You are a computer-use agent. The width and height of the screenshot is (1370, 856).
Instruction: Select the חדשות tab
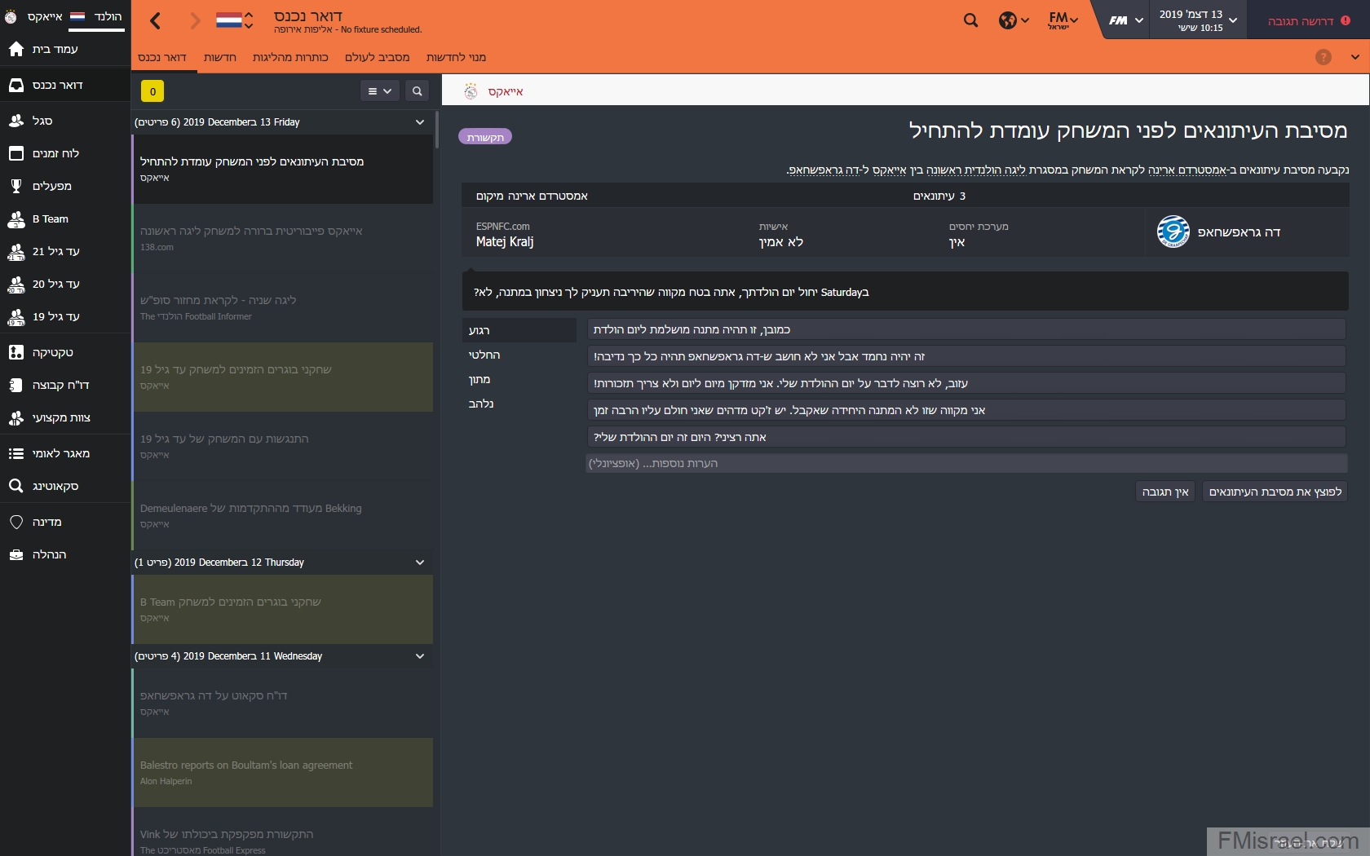(x=220, y=57)
